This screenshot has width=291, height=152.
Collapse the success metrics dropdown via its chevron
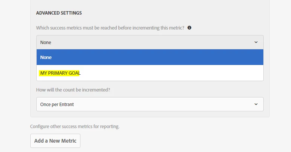256,42
